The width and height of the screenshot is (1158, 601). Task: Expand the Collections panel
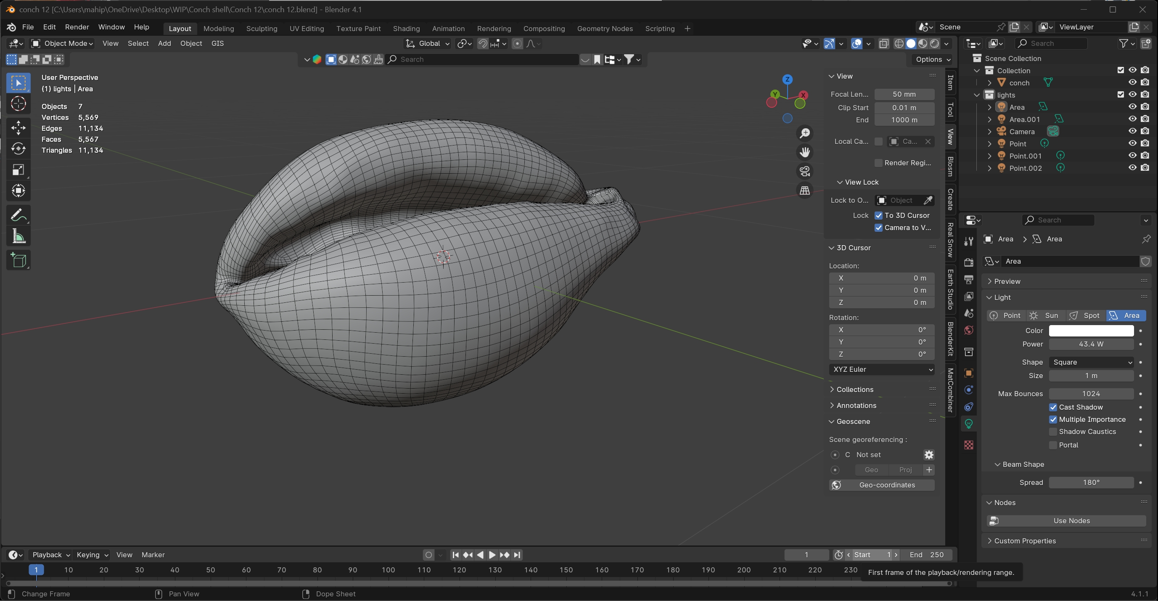[x=854, y=389]
